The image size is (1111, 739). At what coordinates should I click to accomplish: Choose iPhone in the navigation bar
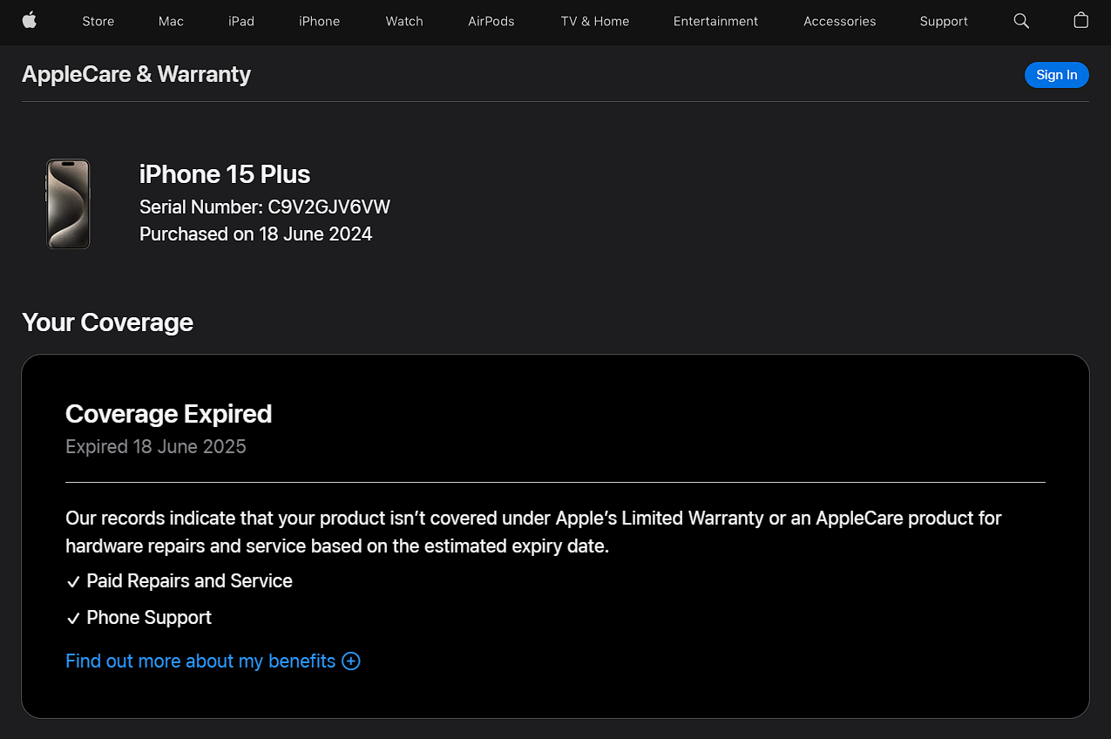pyautogui.click(x=319, y=21)
